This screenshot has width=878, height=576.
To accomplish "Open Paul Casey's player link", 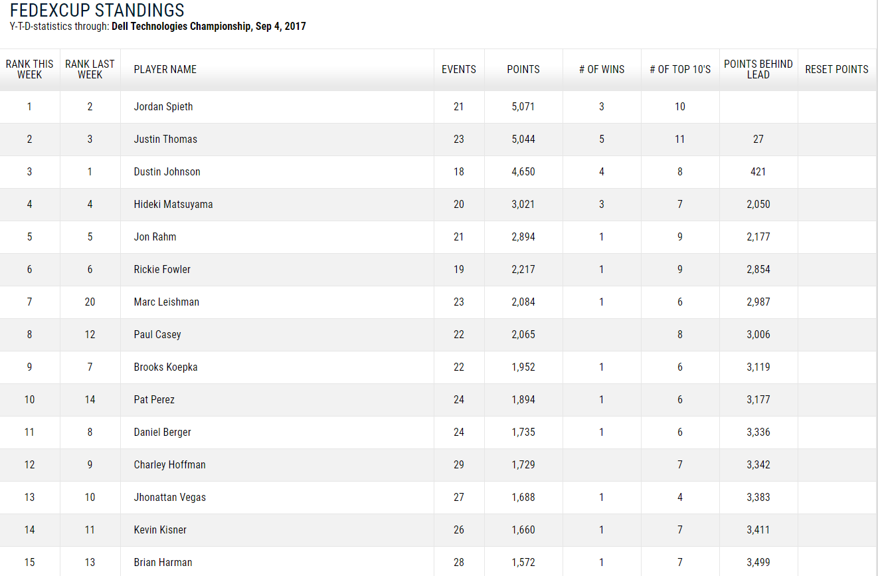I will point(157,335).
